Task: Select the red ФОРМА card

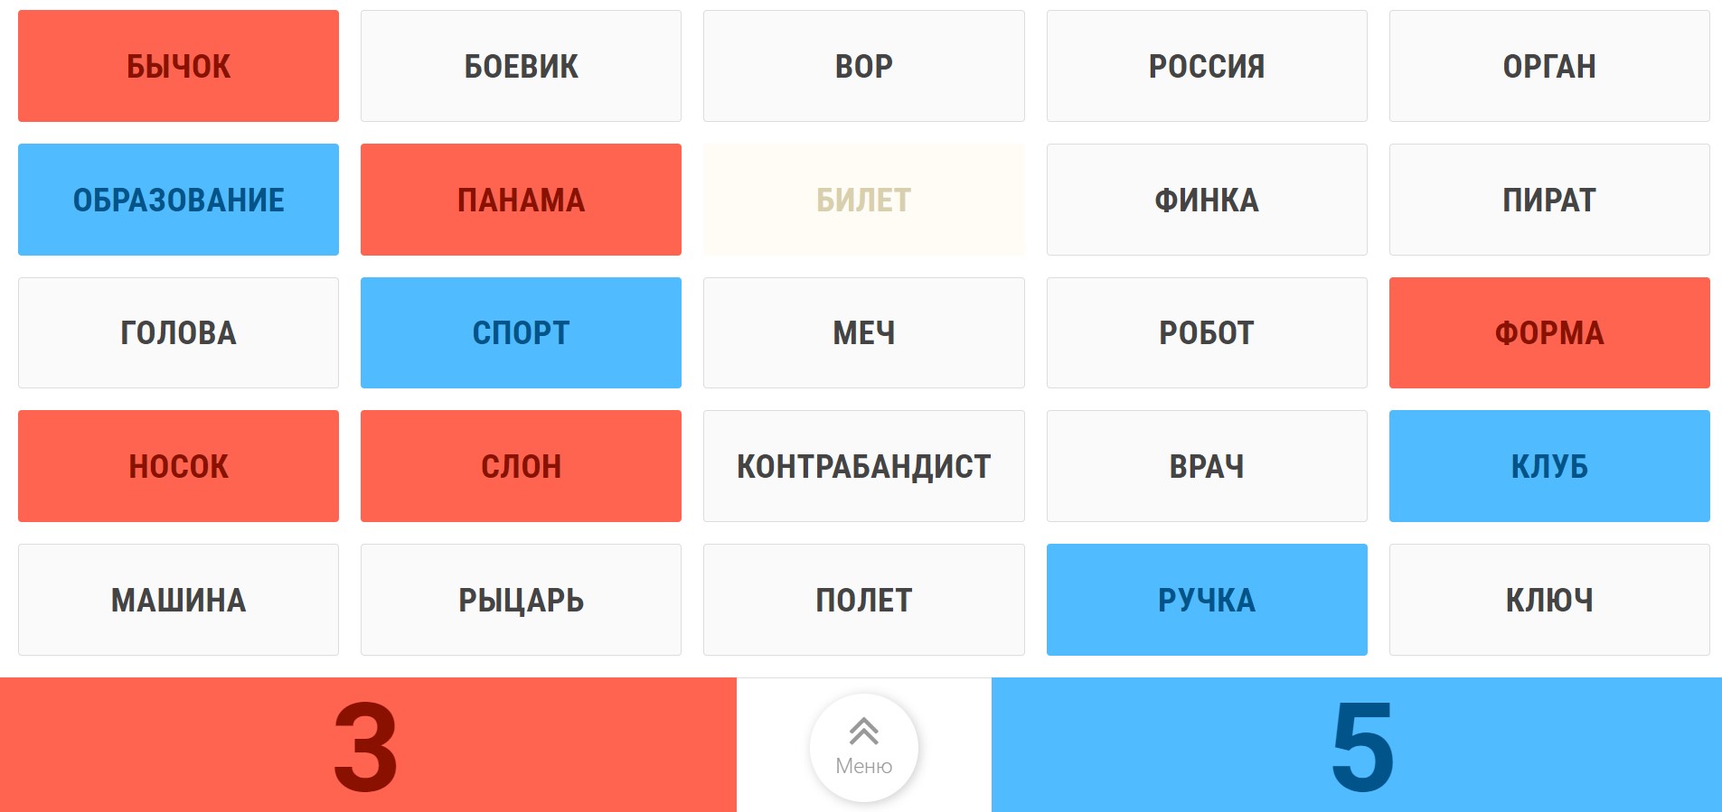Action: pyautogui.click(x=1548, y=332)
